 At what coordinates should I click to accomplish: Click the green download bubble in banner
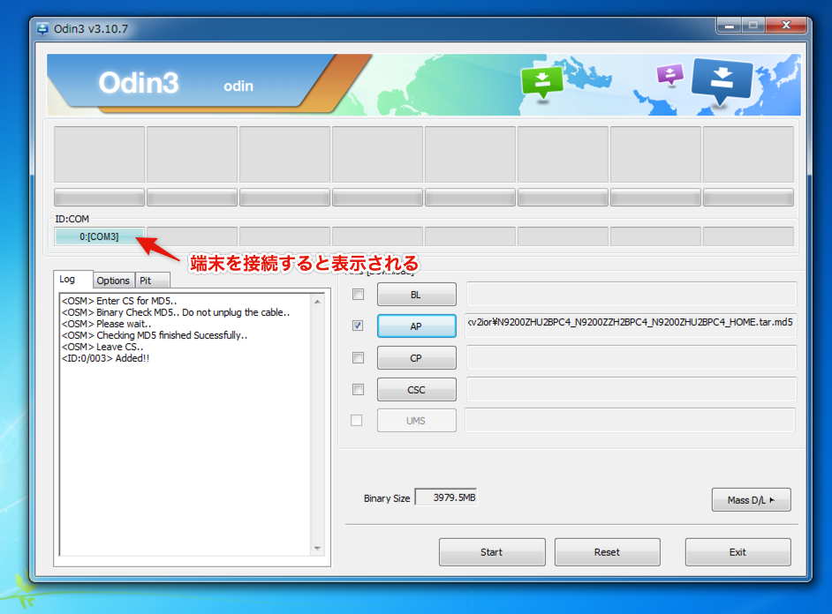tap(541, 83)
